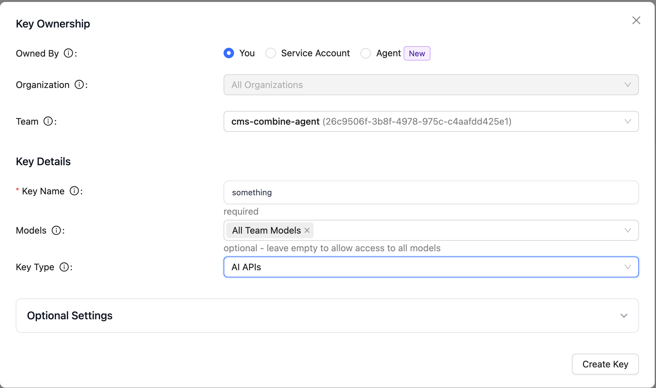The height and width of the screenshot is (388, 656).
Task: Open the All Organizations dropdown
Action: (x=431, y=85)
